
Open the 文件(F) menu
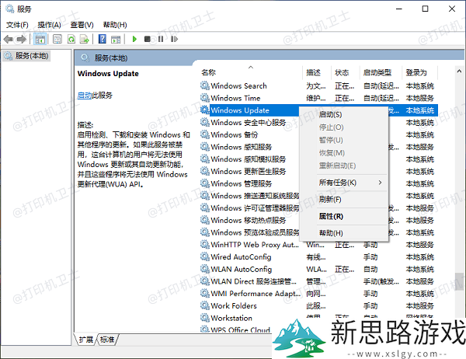pos(17,25)
